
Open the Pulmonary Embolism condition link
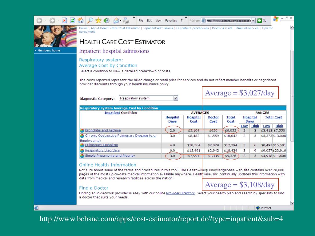pos(102,145)
